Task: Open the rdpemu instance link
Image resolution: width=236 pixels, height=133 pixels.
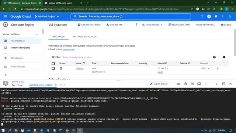Action: (x=80, y=68)
